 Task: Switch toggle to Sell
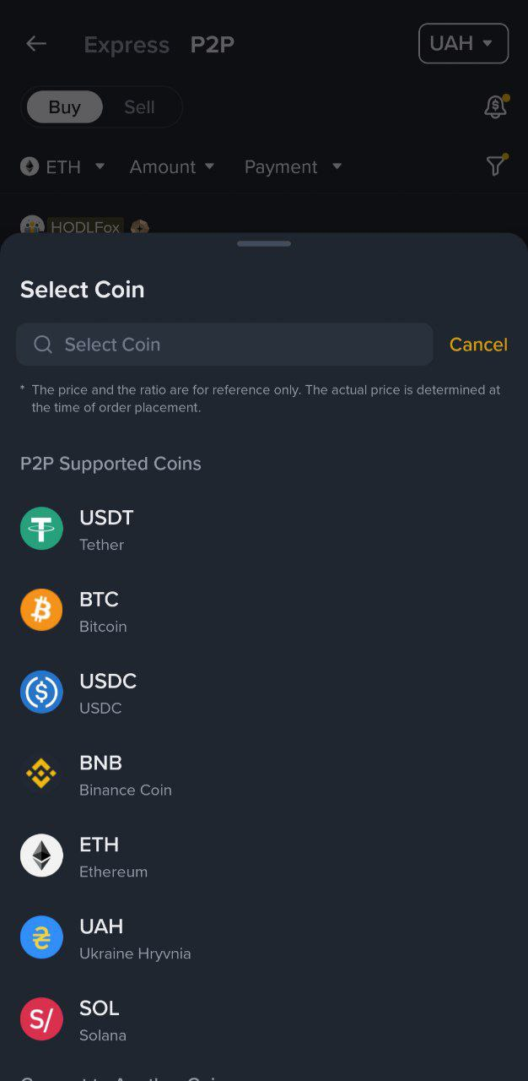(x=139, y=107)
